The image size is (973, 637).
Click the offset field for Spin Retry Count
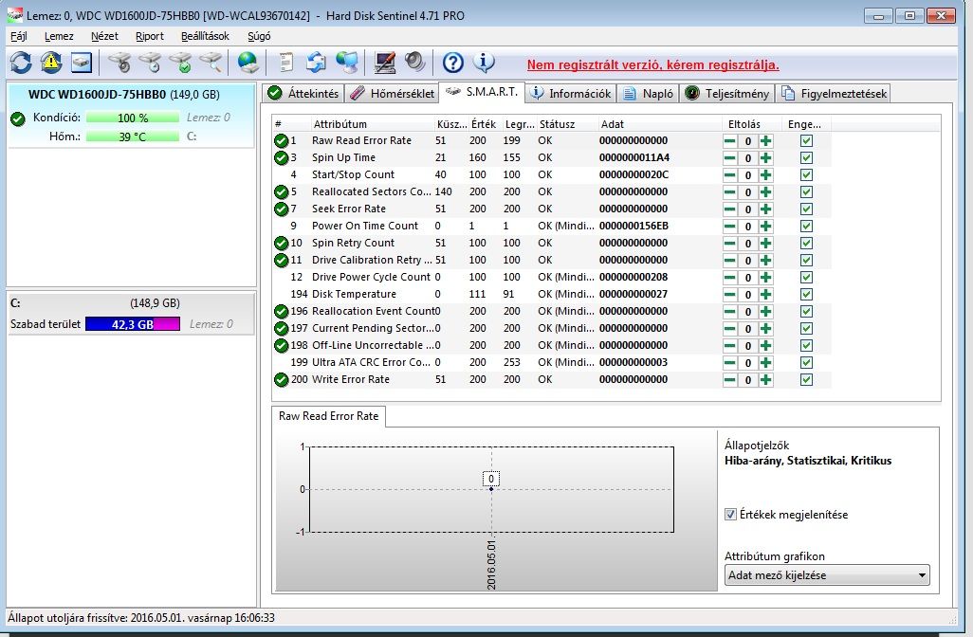coord(747,243)
